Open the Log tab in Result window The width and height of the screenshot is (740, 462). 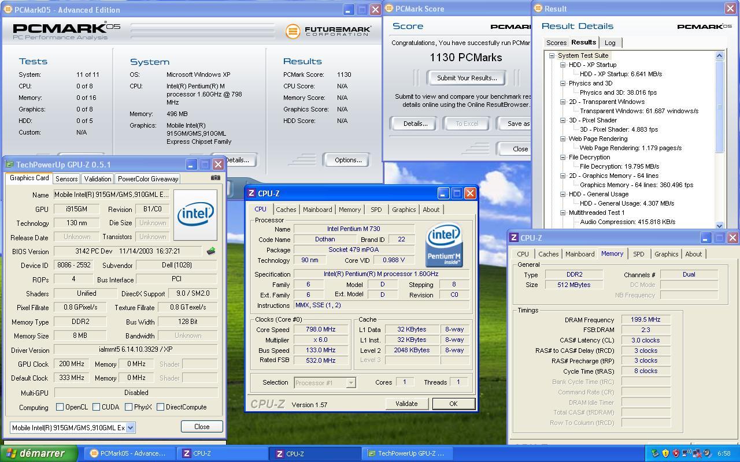point(610,43)
